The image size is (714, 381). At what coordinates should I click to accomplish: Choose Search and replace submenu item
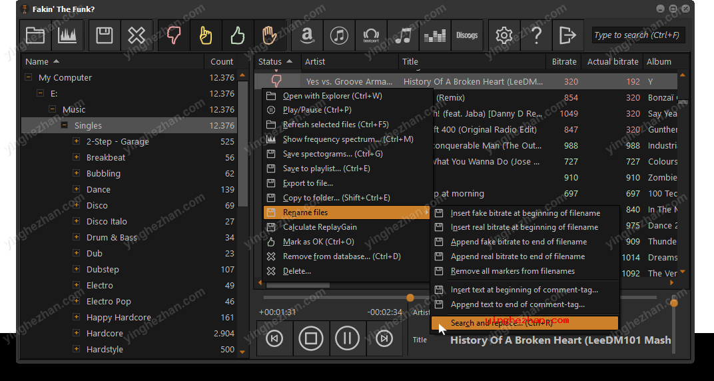click(525, 323)
